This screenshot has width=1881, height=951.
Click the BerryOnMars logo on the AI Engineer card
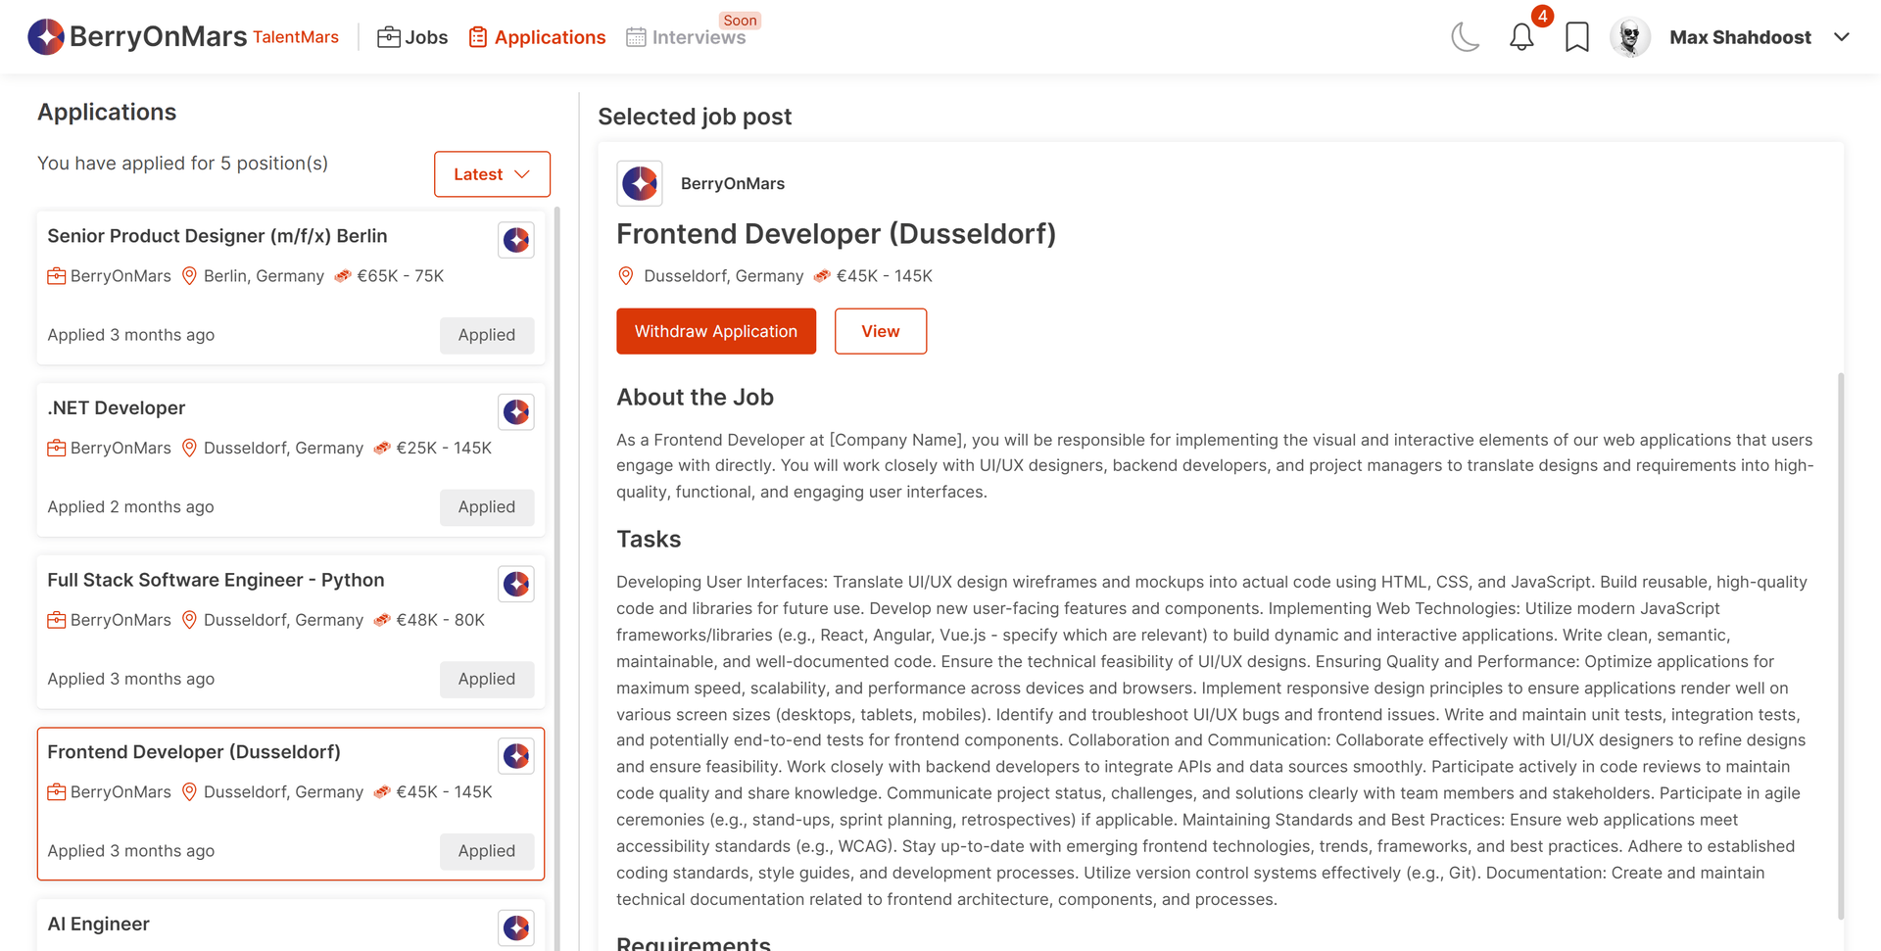click(515, 927)
